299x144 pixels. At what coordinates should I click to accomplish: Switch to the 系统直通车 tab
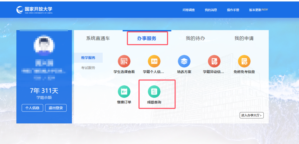tap(98, 39)
